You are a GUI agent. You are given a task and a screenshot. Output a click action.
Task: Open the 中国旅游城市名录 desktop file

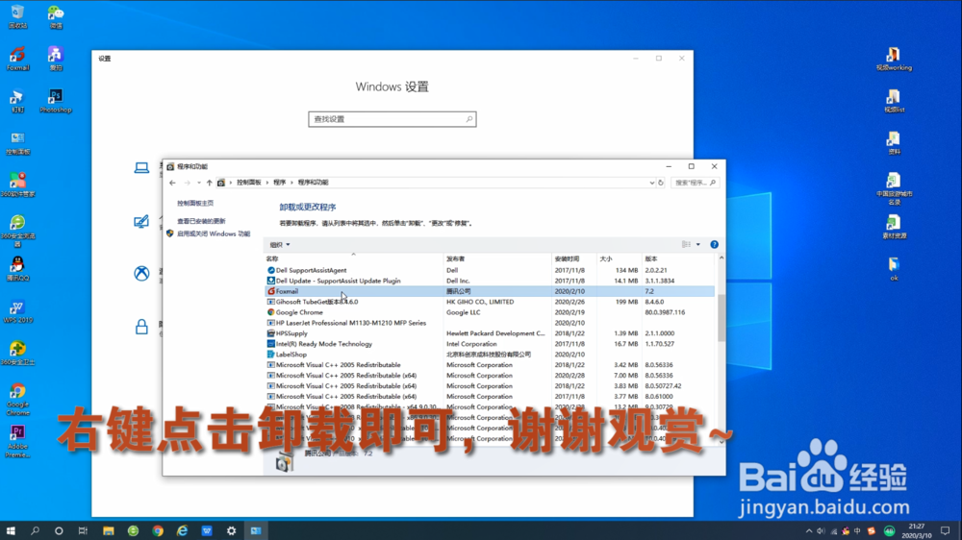tap(894, 188)
